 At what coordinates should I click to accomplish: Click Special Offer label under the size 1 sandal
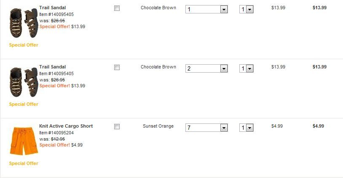24,45
